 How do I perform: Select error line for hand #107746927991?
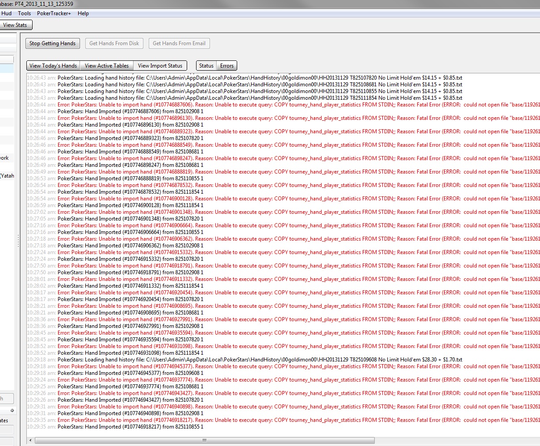click(x=283, y=319)
